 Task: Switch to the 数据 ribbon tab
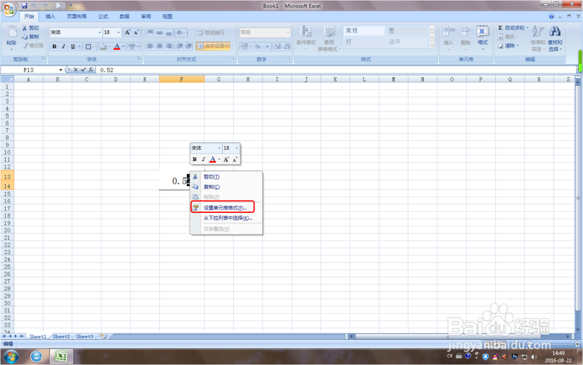pyautogui.click(x=125, y=16)
